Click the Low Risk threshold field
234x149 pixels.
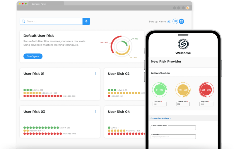tap(160, 104)
